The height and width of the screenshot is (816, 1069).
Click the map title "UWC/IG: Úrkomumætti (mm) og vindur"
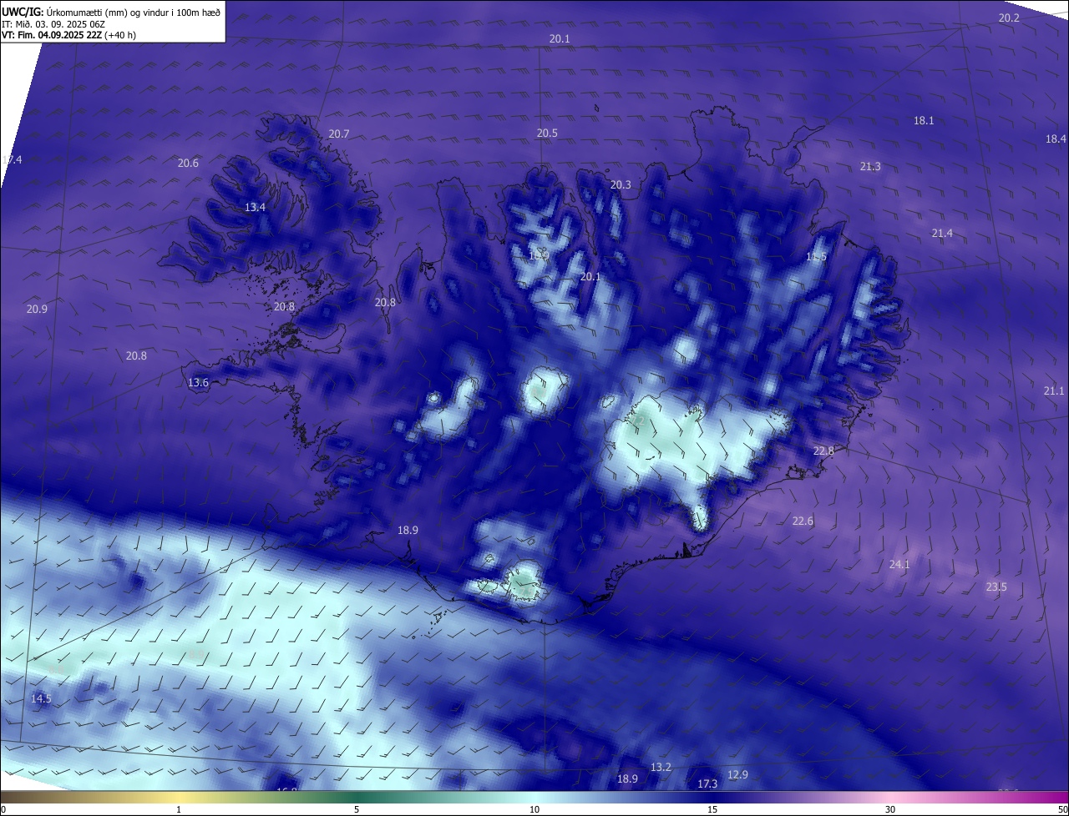(x=111, y=12)
